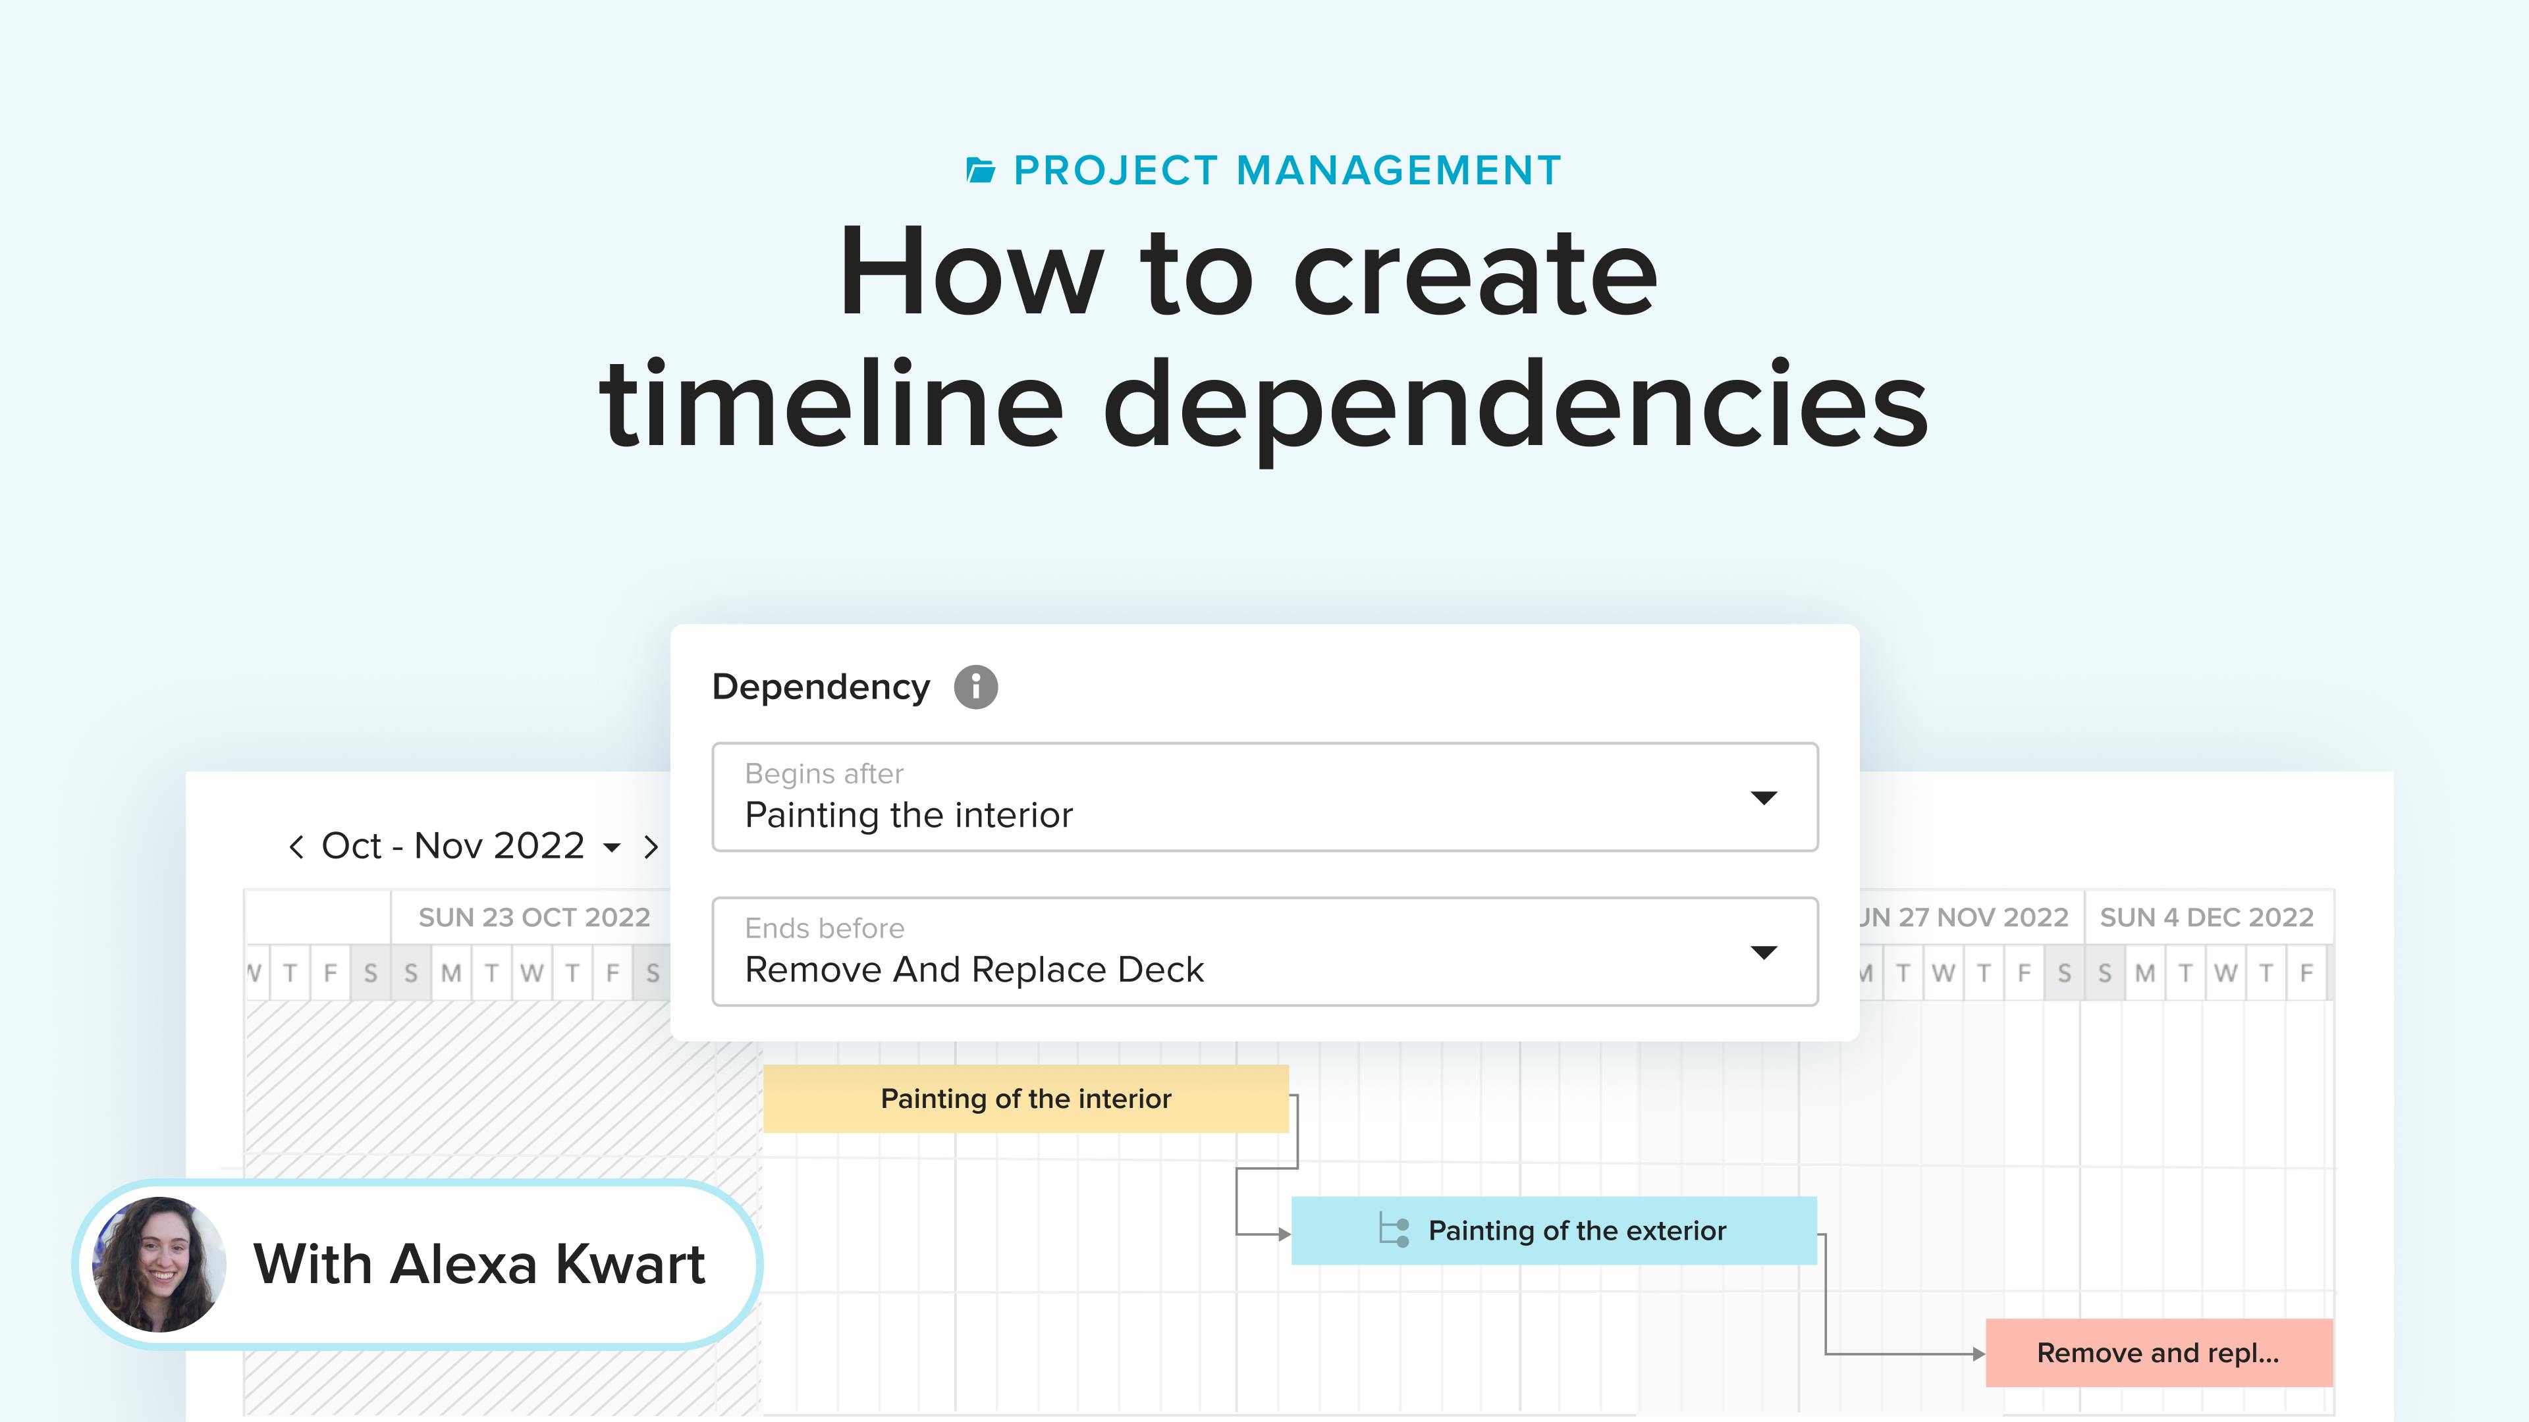This screenshot has width=2529, height=1422.
Task: Open the Begins after dropdown
Action: click(1264, 797)
